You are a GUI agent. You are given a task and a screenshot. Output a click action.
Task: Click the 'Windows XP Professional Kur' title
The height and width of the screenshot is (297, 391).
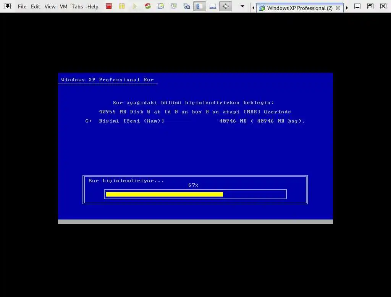coord(107,80)
